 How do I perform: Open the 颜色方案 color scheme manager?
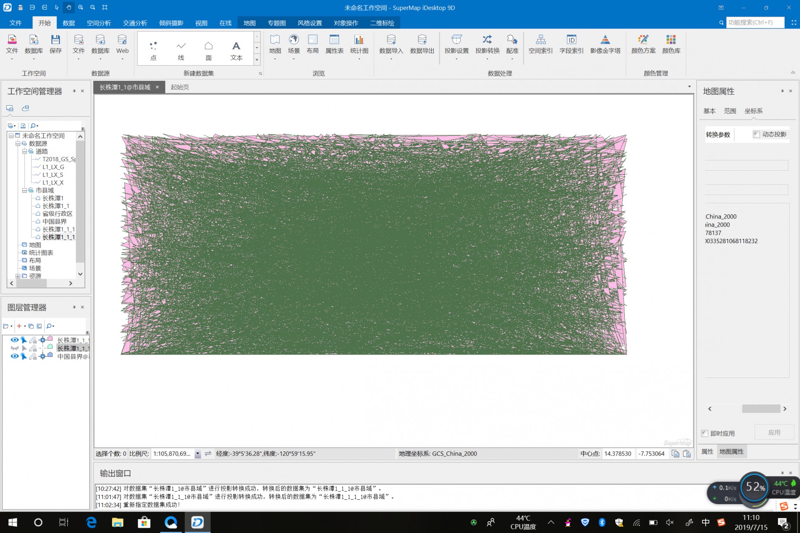(643, 45)
